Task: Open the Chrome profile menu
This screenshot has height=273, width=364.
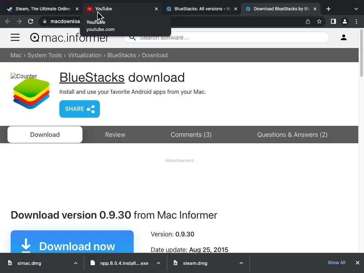Action: (345, 21)
